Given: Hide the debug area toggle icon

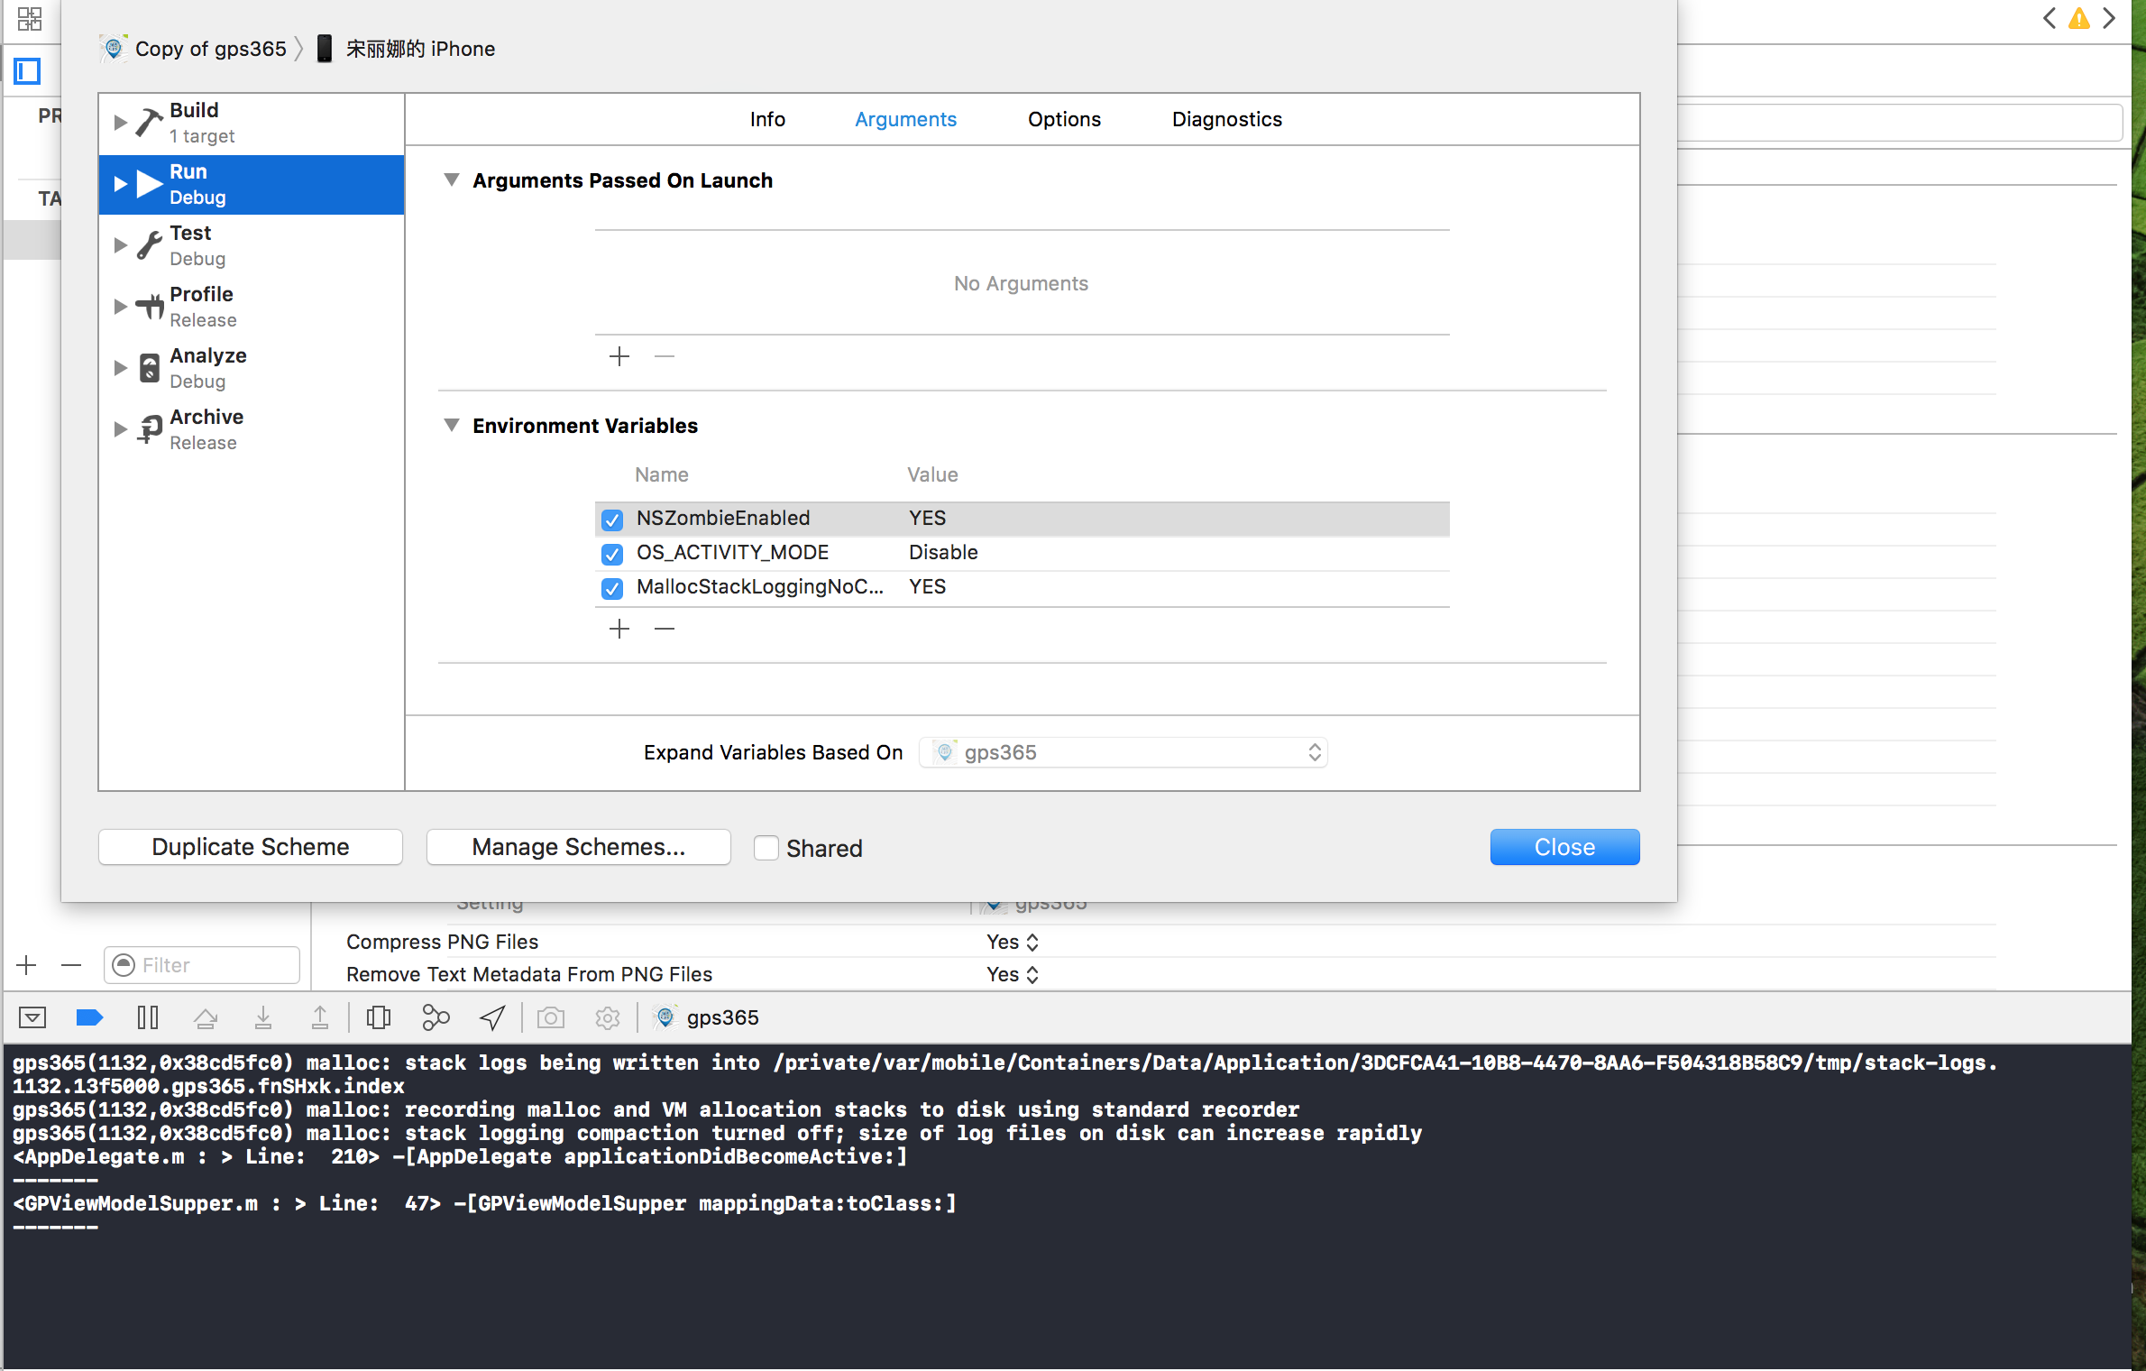Looking at the screenshot, I should click(32, 1017).
